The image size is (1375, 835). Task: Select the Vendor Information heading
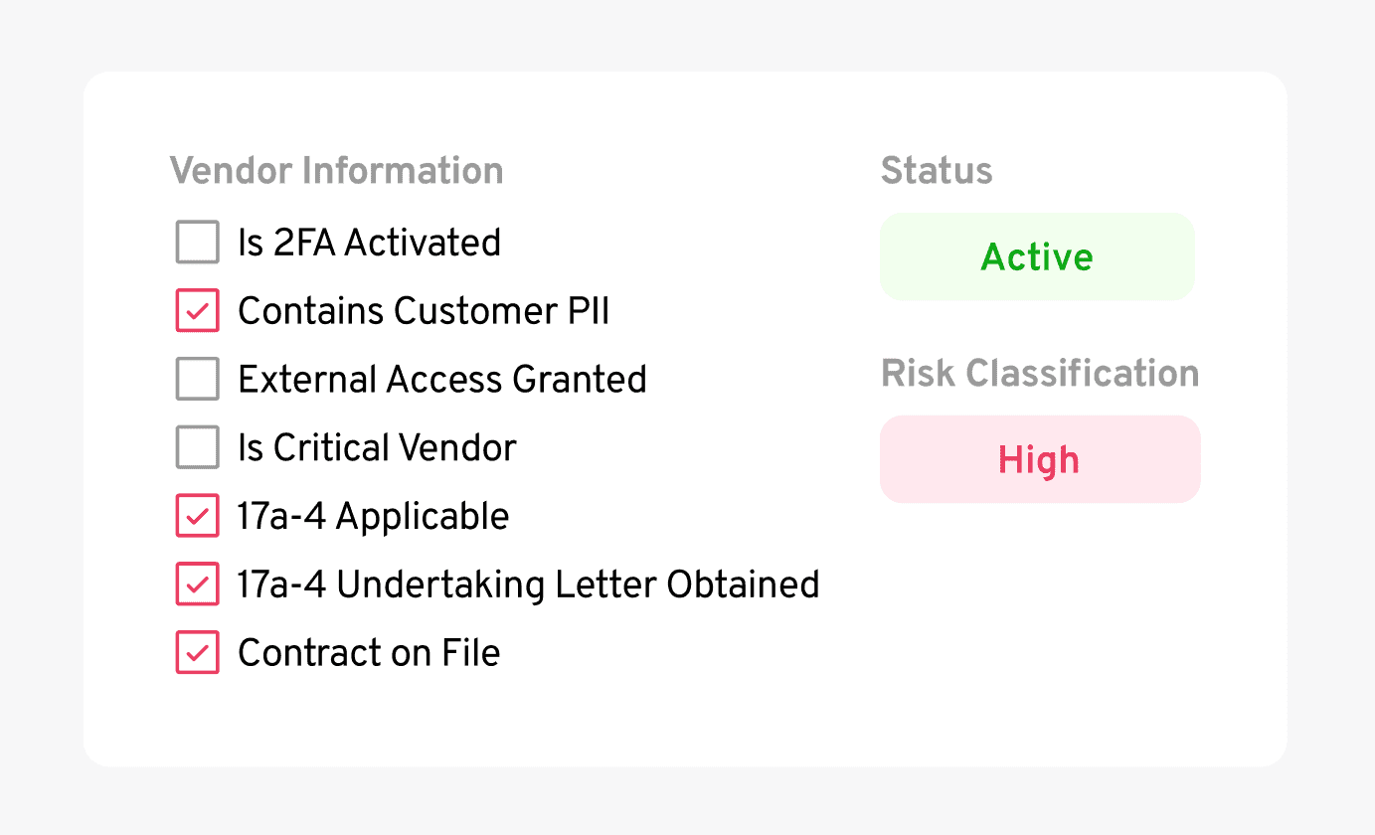336,170
